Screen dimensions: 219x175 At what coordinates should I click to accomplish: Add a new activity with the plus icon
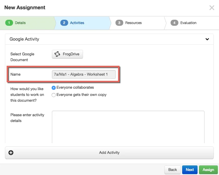[x=11, y=152]
